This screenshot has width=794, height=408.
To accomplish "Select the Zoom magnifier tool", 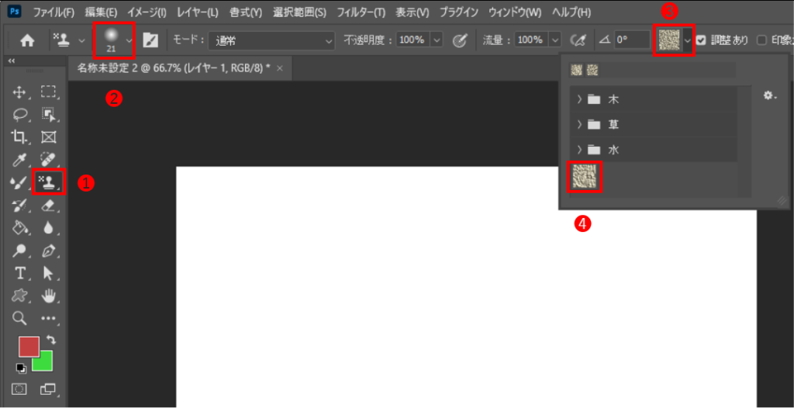I will 19,318.
